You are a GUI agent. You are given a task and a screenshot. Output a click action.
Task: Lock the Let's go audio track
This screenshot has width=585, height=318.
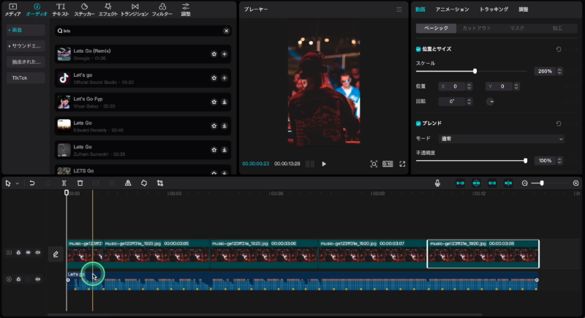tap(18, 279)
